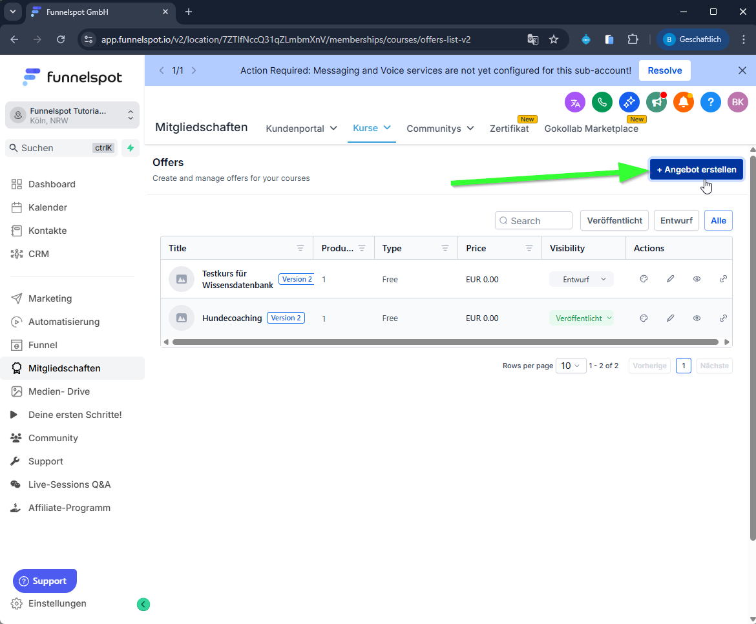Screen dimensions: 756x624
Task: Expand the Communitys dropdown
Action: pyautogui.click(x=440, y=129)
